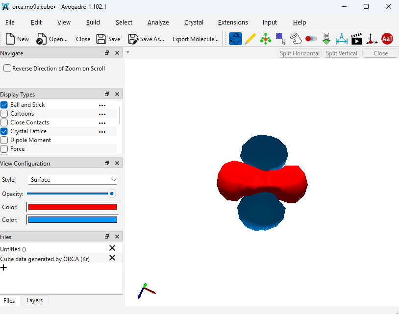Enable the Cartoons display type
The height and width of the screenshot is (314, 399).
click(4, 114)
